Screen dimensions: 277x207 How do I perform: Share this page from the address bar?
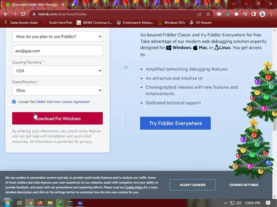tap(200, 14)
